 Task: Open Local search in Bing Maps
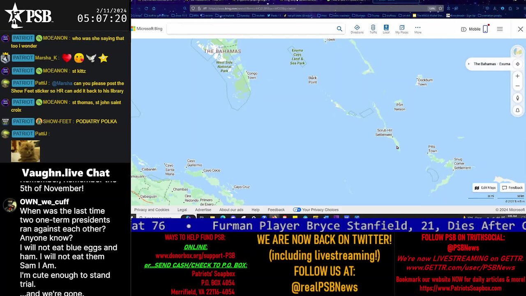tap(386, 29)
